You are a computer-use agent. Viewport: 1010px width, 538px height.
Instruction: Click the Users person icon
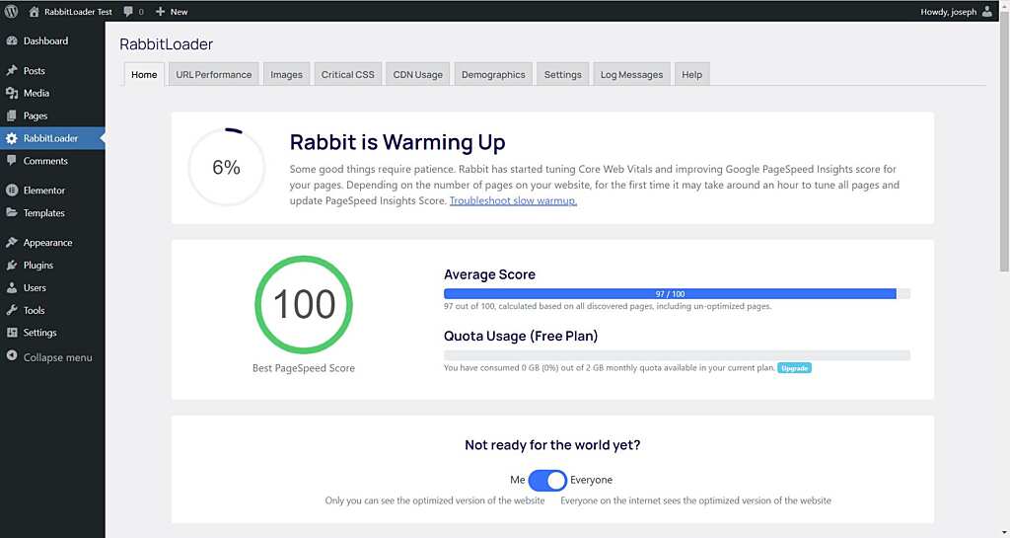[12, 287]
